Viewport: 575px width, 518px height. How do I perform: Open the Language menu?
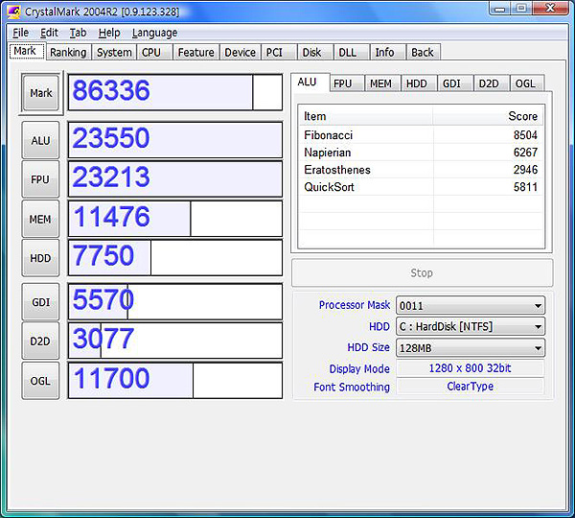pyautogui.click(x=154, y=33)
